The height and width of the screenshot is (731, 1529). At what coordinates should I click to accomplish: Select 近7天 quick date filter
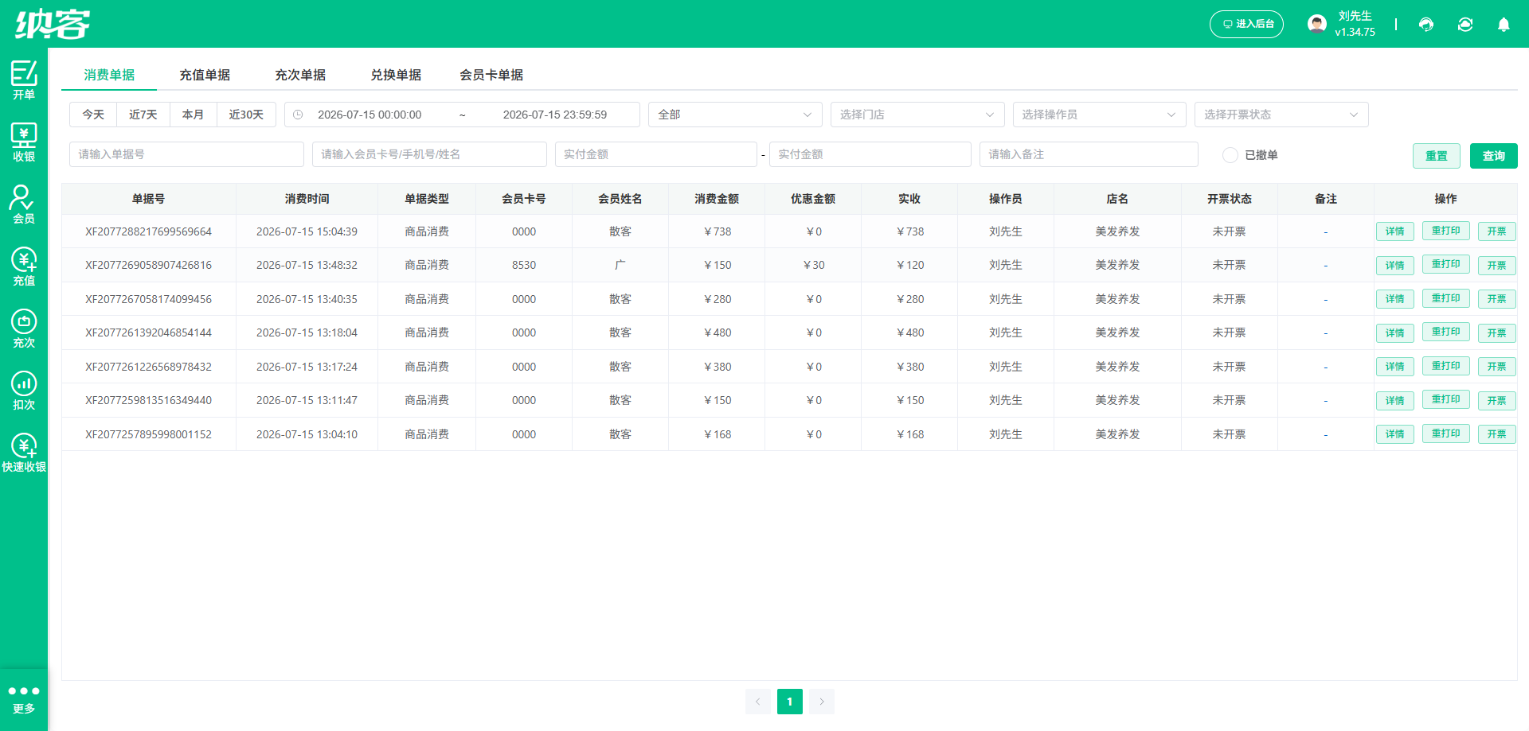[143, 115]
